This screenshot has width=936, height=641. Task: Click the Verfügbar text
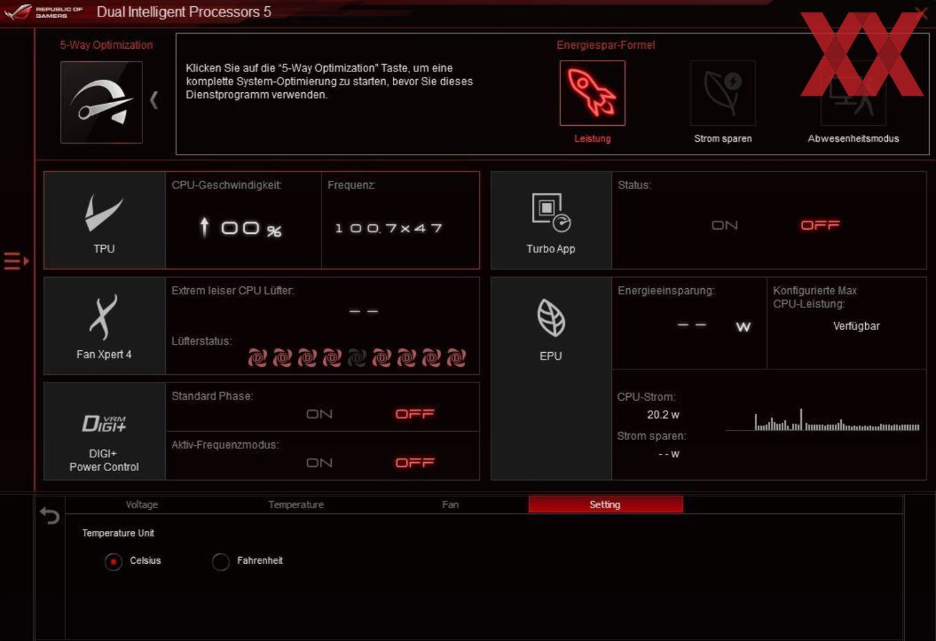[x=856, y=326]
